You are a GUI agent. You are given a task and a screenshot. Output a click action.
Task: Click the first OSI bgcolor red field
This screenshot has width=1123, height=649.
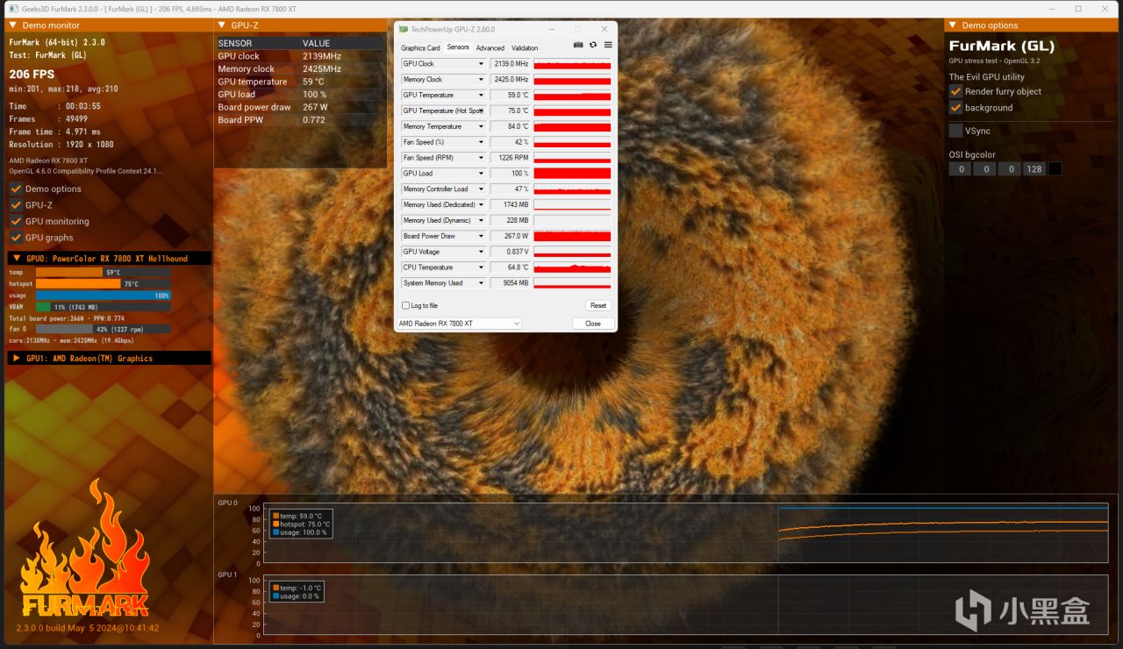pos(960,168)
